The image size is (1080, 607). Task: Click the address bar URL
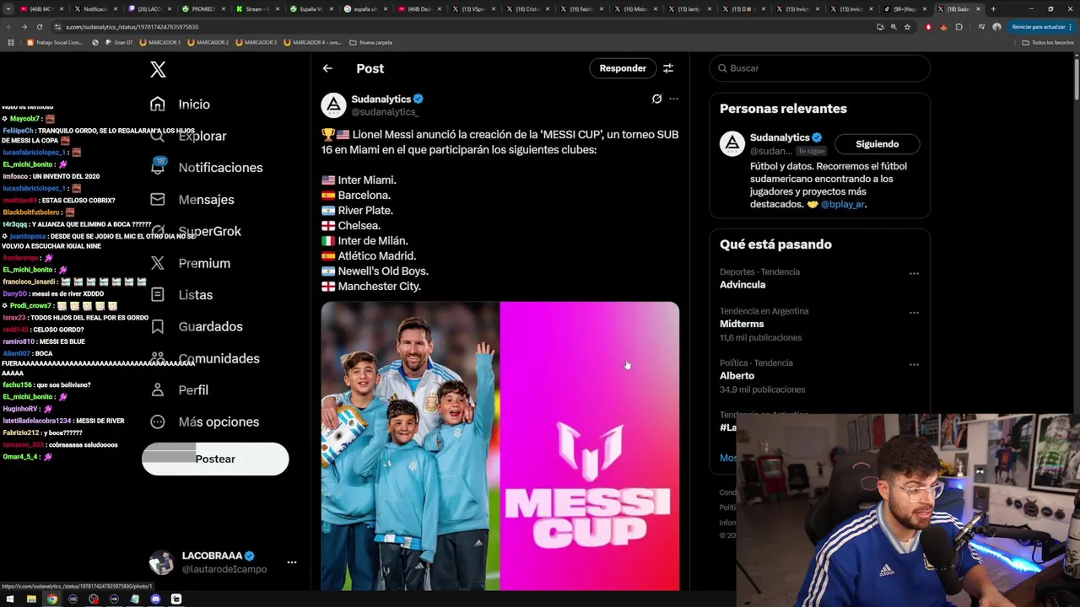point(132,27)
